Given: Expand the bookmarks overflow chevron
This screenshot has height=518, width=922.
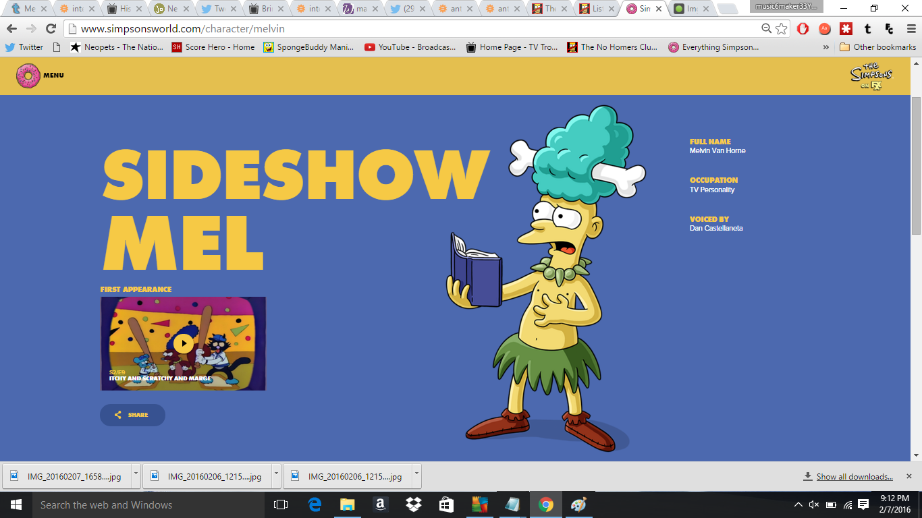Looking at the screenshot, I should [x=825, y=47].
